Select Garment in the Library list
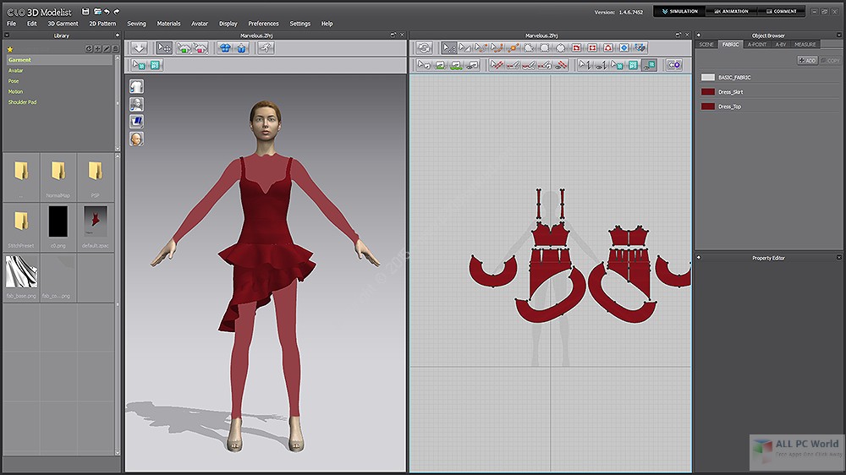The height and width of the screenshot is (475, 846). pos(59,60)
